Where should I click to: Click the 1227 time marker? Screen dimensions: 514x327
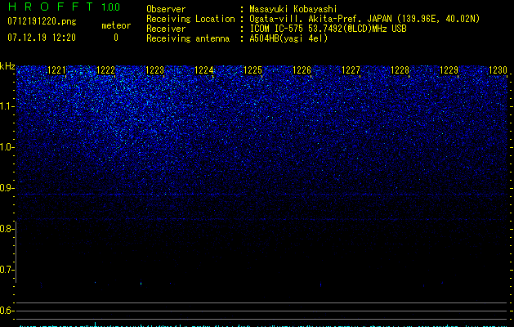point(351,70)
